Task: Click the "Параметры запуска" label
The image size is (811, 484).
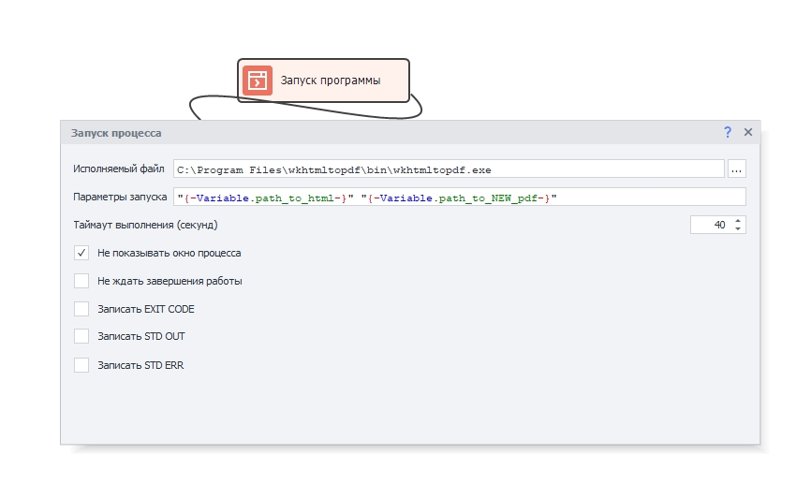Action: point(120,197)
